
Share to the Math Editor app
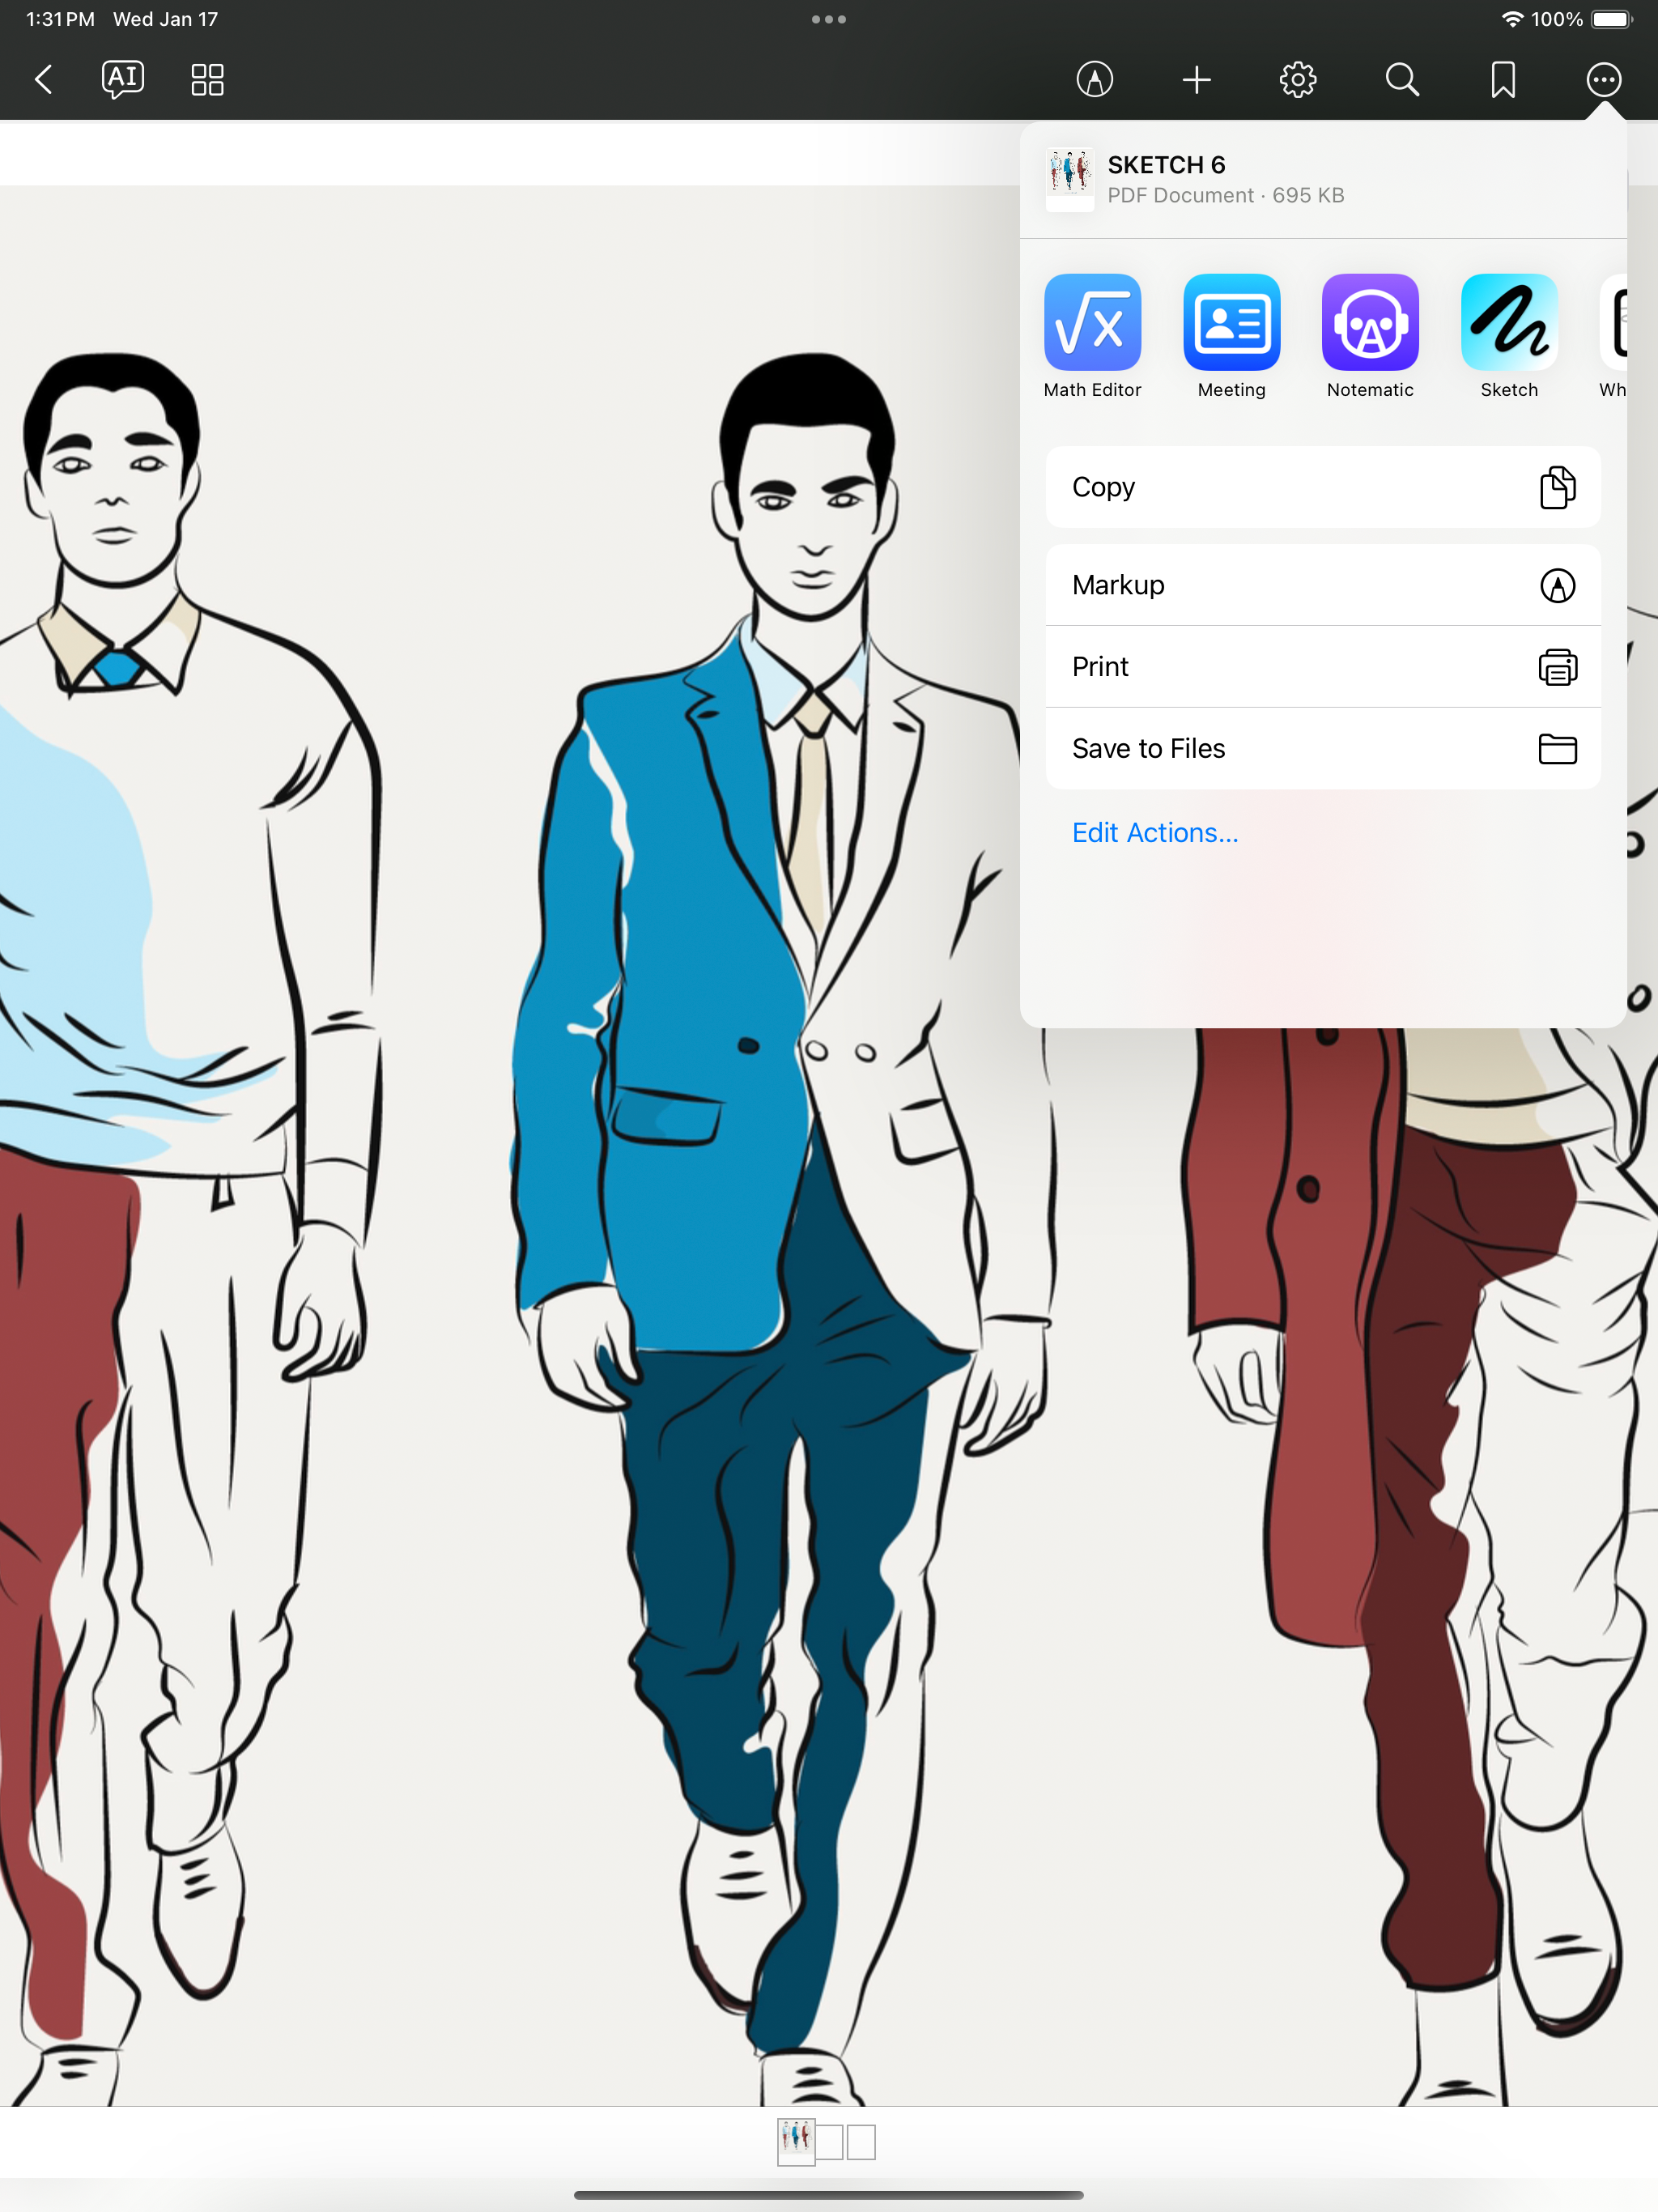pyautogui.click(x=1092, y=337)
